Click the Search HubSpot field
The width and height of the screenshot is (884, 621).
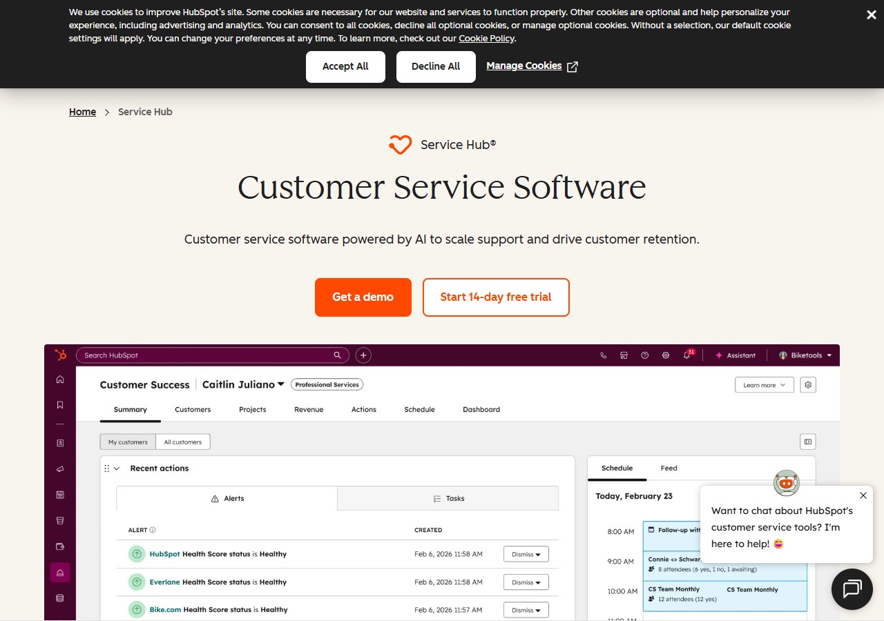point(212,355)
